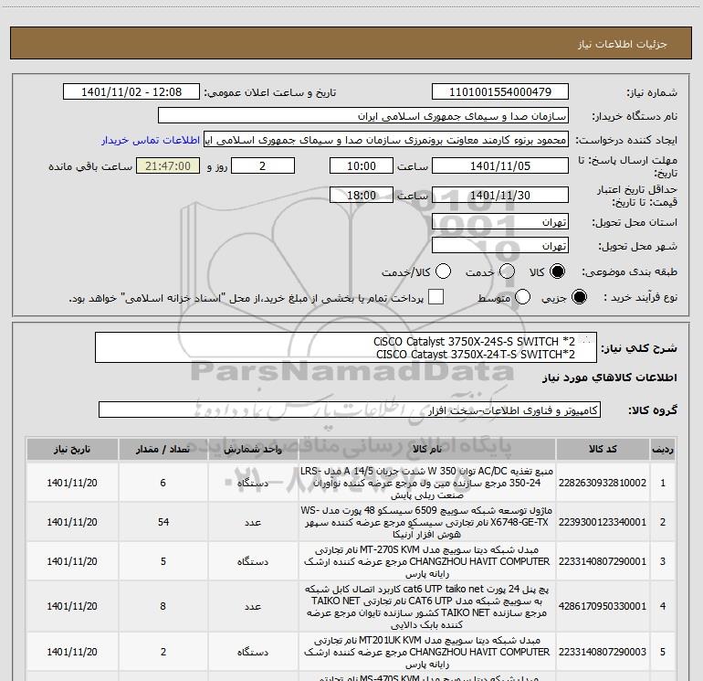Click item code 2233140807290003
Screen dimensions: 703x681
tap(603, 652)
